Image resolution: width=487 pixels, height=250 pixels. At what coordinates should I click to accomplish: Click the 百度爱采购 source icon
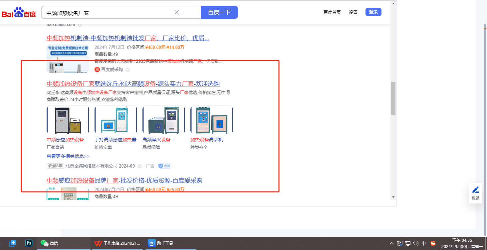(97, 69)
